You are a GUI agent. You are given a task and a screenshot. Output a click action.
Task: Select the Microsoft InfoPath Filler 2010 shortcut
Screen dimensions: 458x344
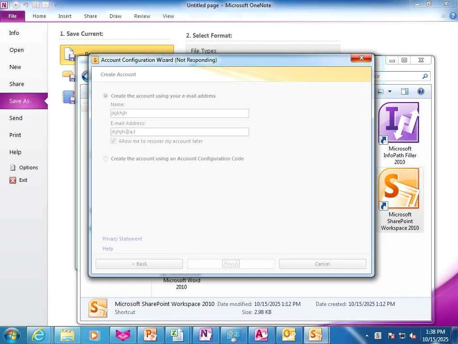point(399,133)
